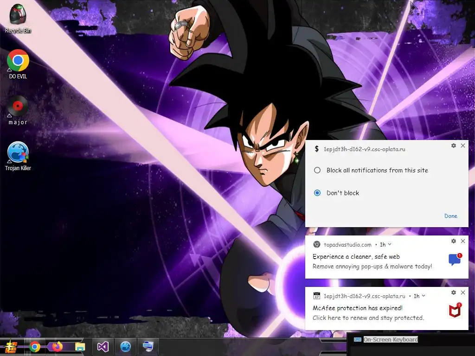Image resolution: width=475 pixels, height=356 pixels.
Task: Open the blue globe app in the taskbar
Action: [125, 347]
